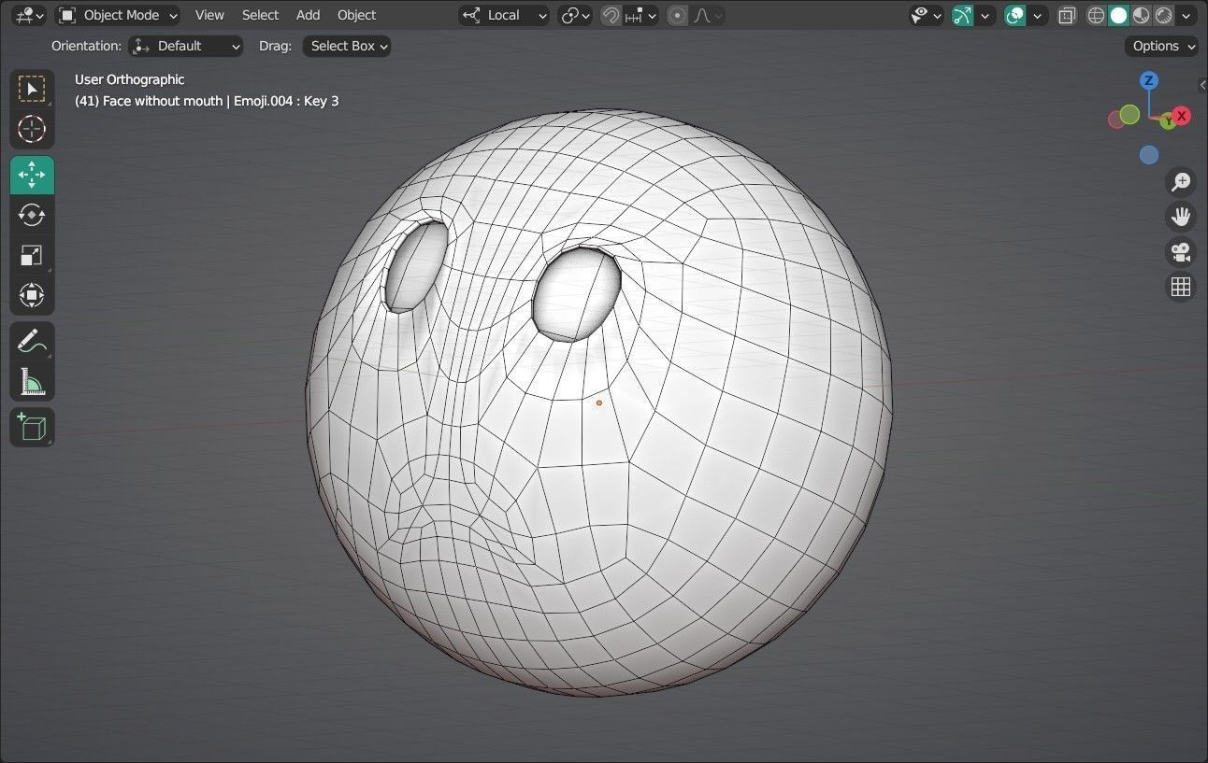
Task: Open the pivot point dropdown
Action: (x=575, y=15)
